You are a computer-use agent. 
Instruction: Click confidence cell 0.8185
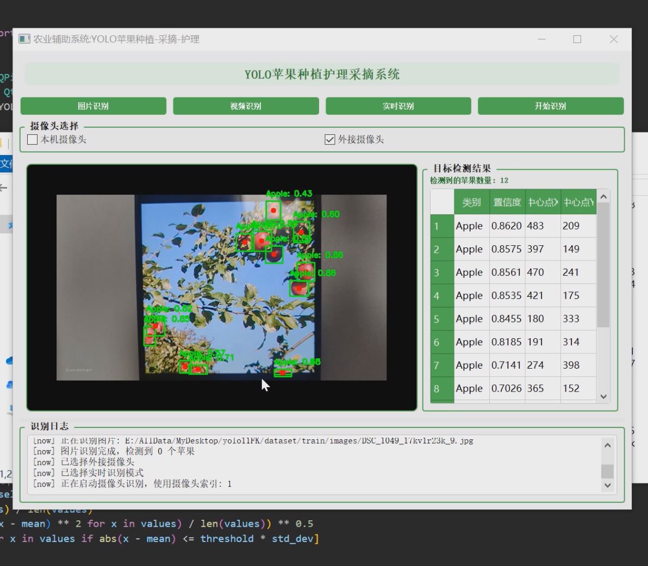coord(508,342)
